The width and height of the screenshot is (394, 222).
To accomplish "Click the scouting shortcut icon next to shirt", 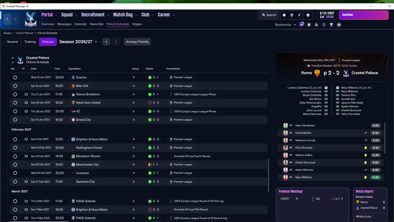I will 316,25.
